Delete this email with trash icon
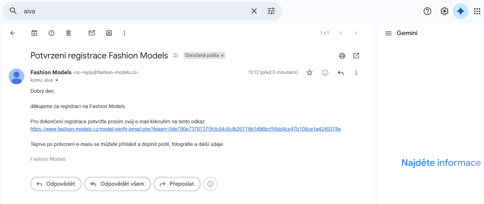484x204 pixels. click(68, 33)
